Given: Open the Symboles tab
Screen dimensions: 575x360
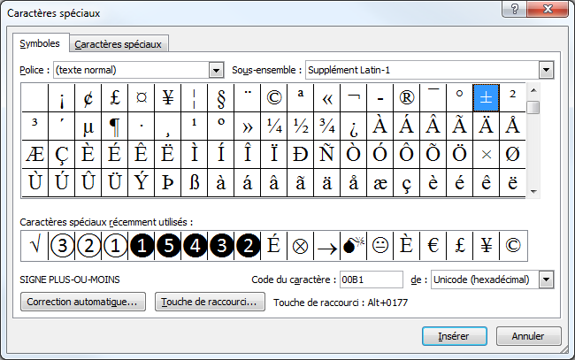Looking at the screenshot, I should click(40, 43).
